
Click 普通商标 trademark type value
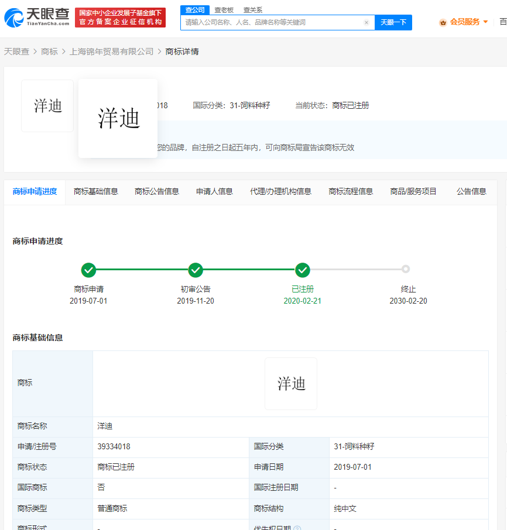tap(112, 508)
